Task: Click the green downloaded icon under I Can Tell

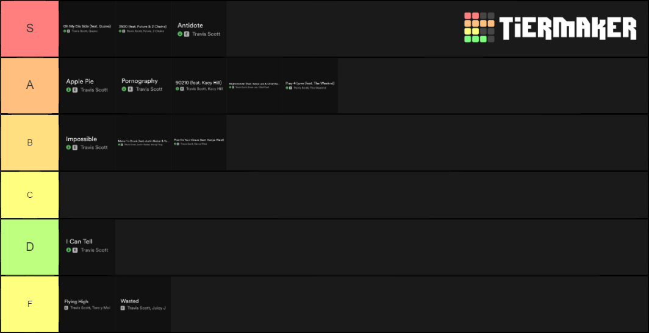Action: coord(68,250)
